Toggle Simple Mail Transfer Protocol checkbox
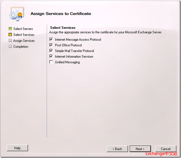The image size is (181, 158). point(52,51)
